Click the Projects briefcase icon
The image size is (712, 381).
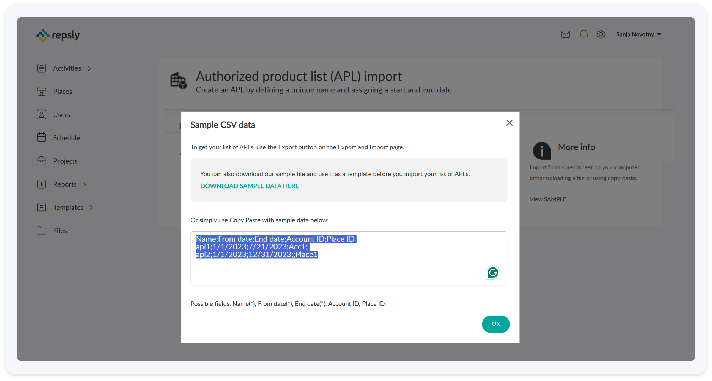coord(42,161)
